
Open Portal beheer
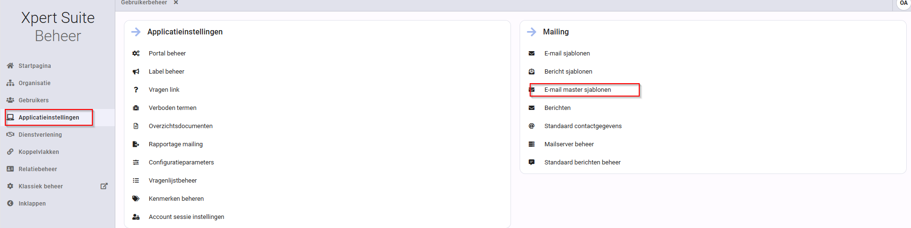point(167,53)
